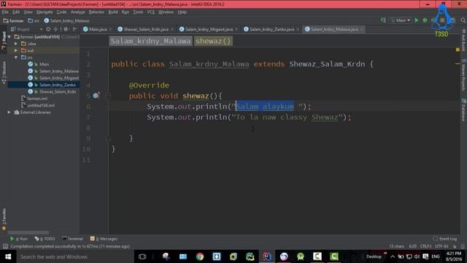Open the Project tool window side tab
Screen dimensions: 467x263
click(x=4, y=40)
